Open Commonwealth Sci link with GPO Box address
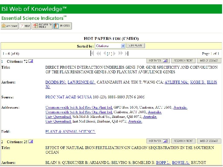Viewport: 223px width, 167px height. pos(79,107)
